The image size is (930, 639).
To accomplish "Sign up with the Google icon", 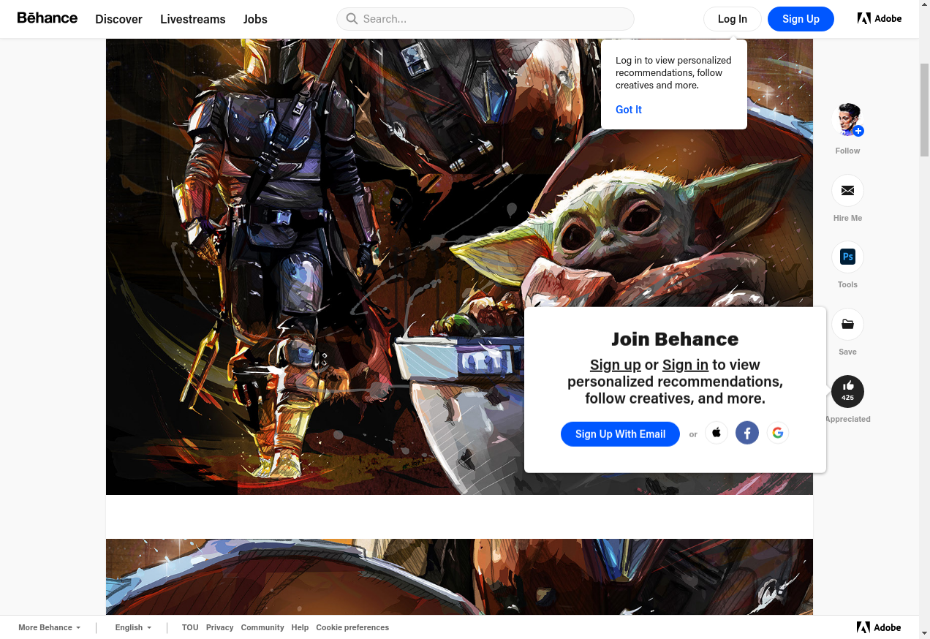I will pyautogui.click(x=777, y=433).
